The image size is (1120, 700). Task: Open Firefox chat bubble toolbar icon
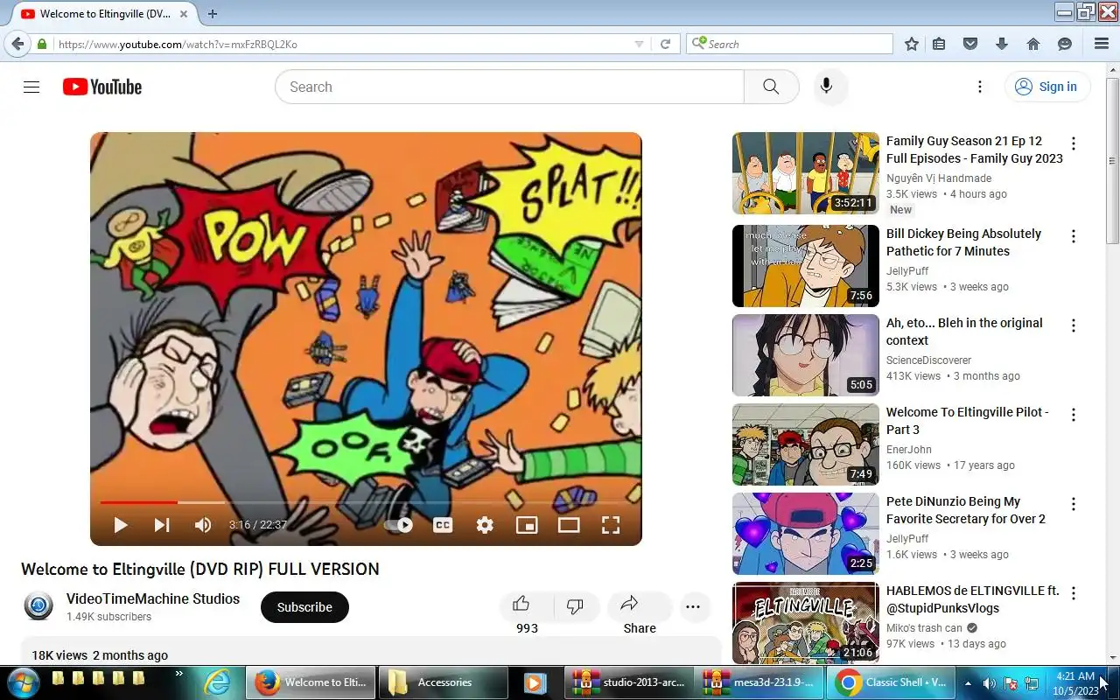(x=1065, y=44)
